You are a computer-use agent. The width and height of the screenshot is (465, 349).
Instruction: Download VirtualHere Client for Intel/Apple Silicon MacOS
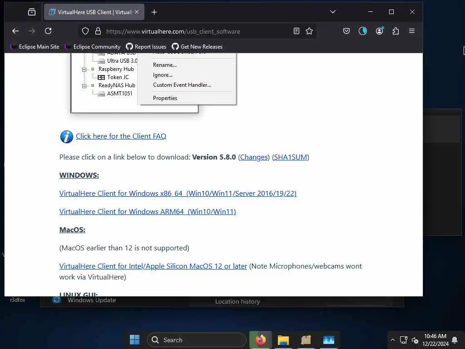[x=153, y=266]
